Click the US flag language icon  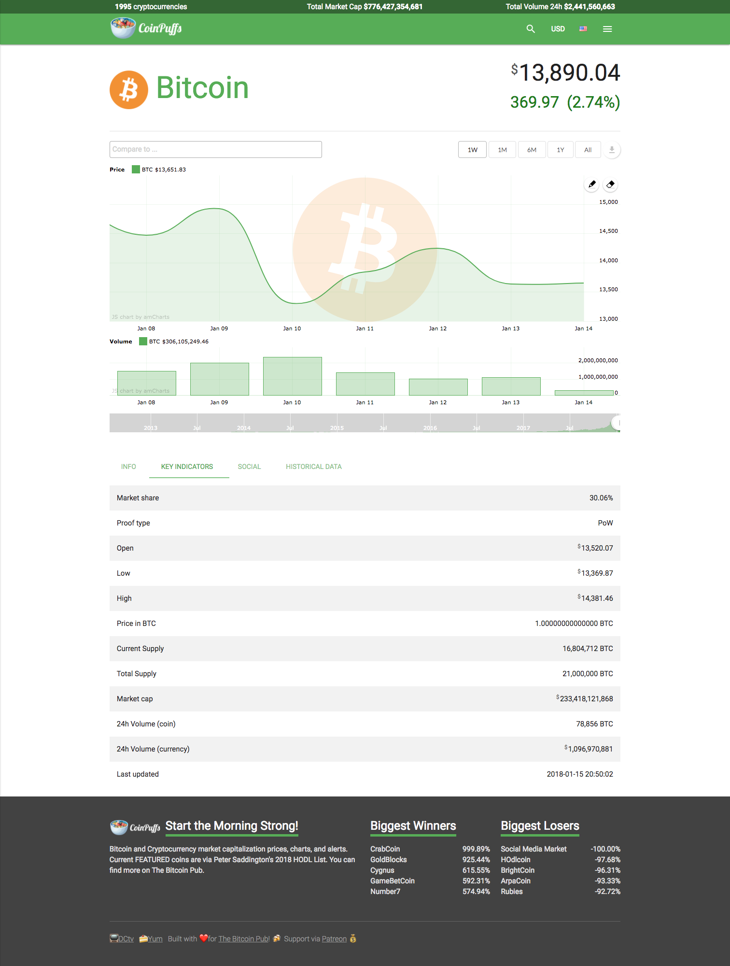(x=583, y=29)
